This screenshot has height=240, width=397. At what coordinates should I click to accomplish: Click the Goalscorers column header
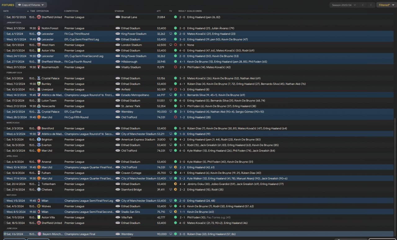pos(194,11)
